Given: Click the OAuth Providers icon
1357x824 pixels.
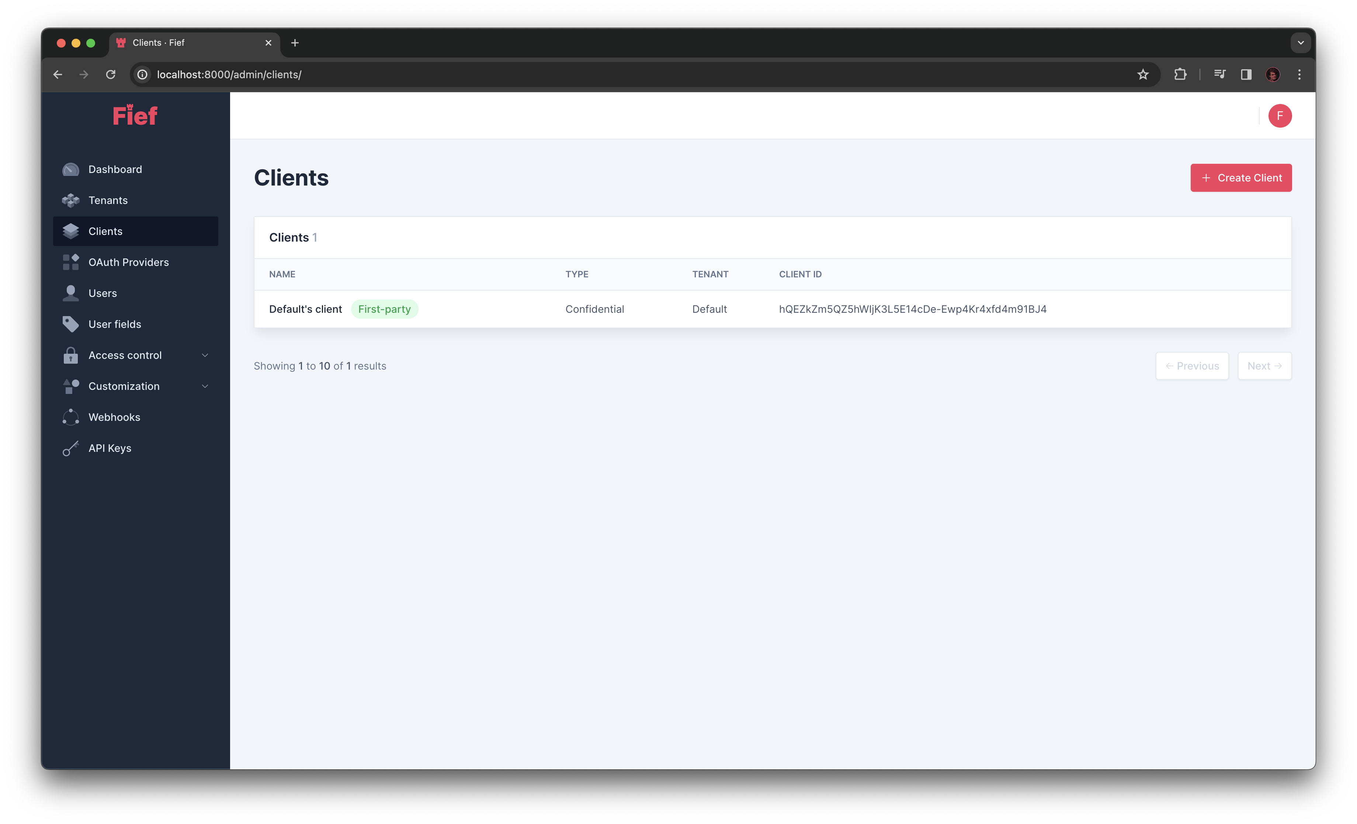Looking at the screenshot, I should click(72, 262).
